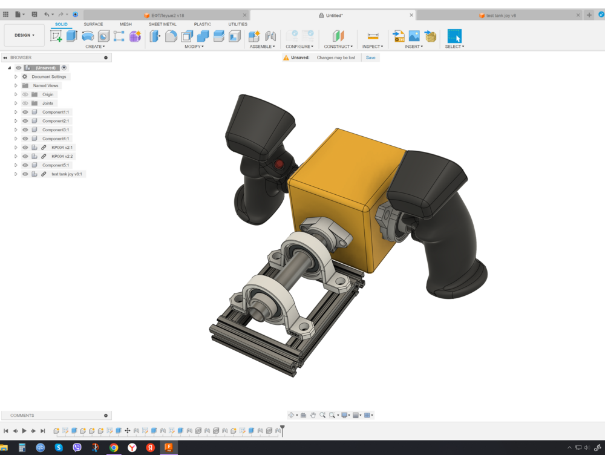Hide KP004 v2:2 with its eye toggle
Viewport: 605px width, 455px height.
(24, 156)
